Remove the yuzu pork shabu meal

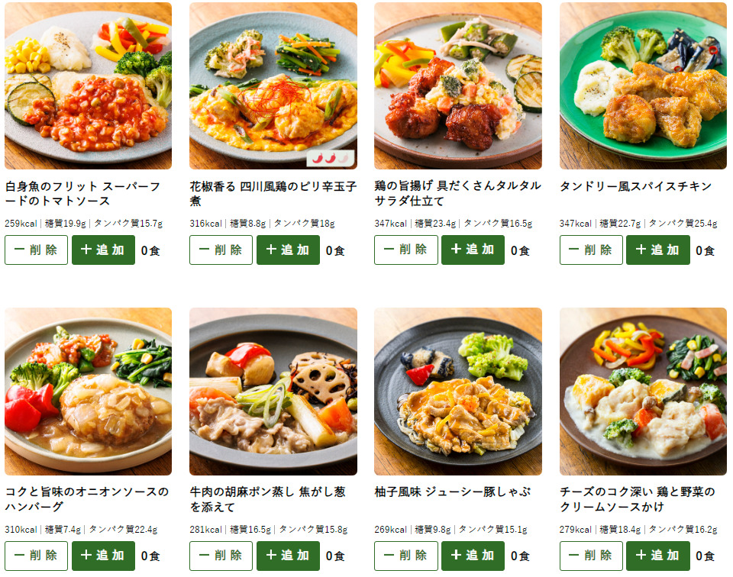coord(405,556)
